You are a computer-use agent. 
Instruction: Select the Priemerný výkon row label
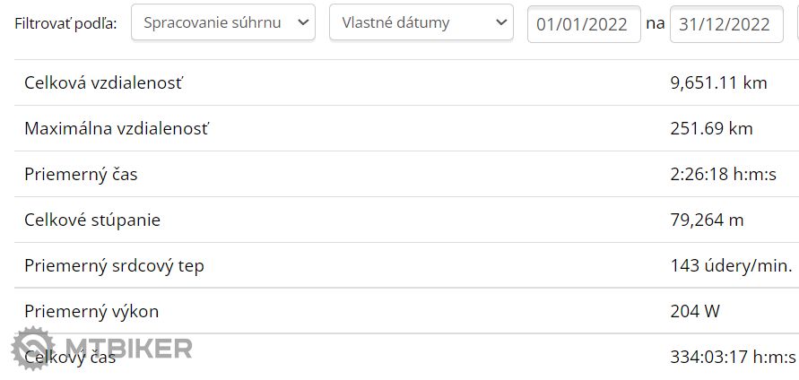point(91,312)
